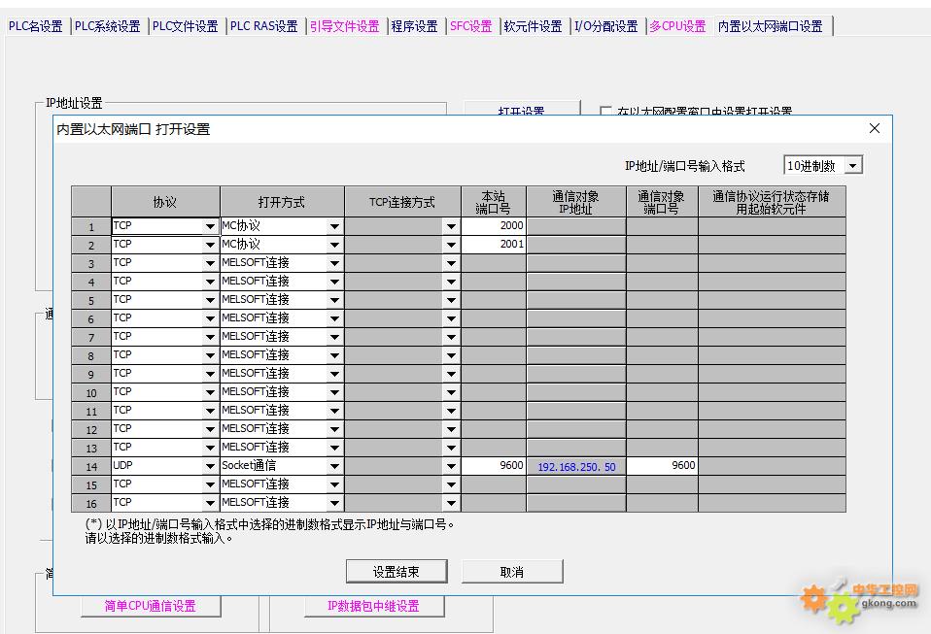Image resolution: width=931 pixels, height=634 pixels.
Task: Open the PLC文件设置 tab
Action: pos(186,26)
